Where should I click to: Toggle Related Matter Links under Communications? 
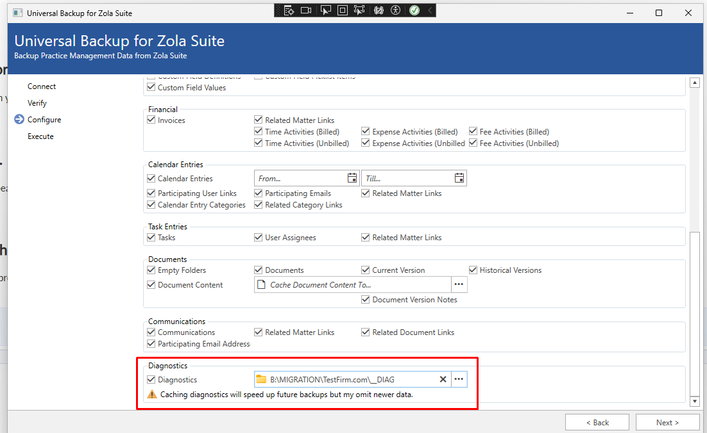coord(259,332)
